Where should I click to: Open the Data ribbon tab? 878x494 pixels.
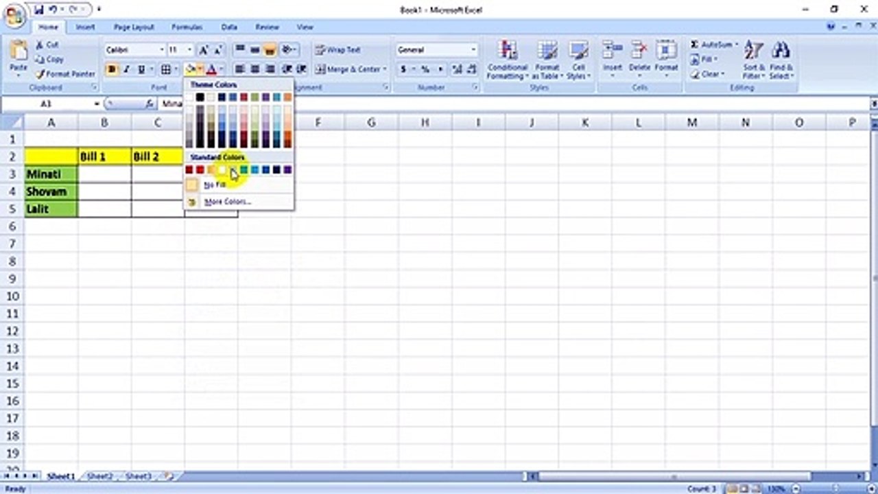(x=229, y=27)
